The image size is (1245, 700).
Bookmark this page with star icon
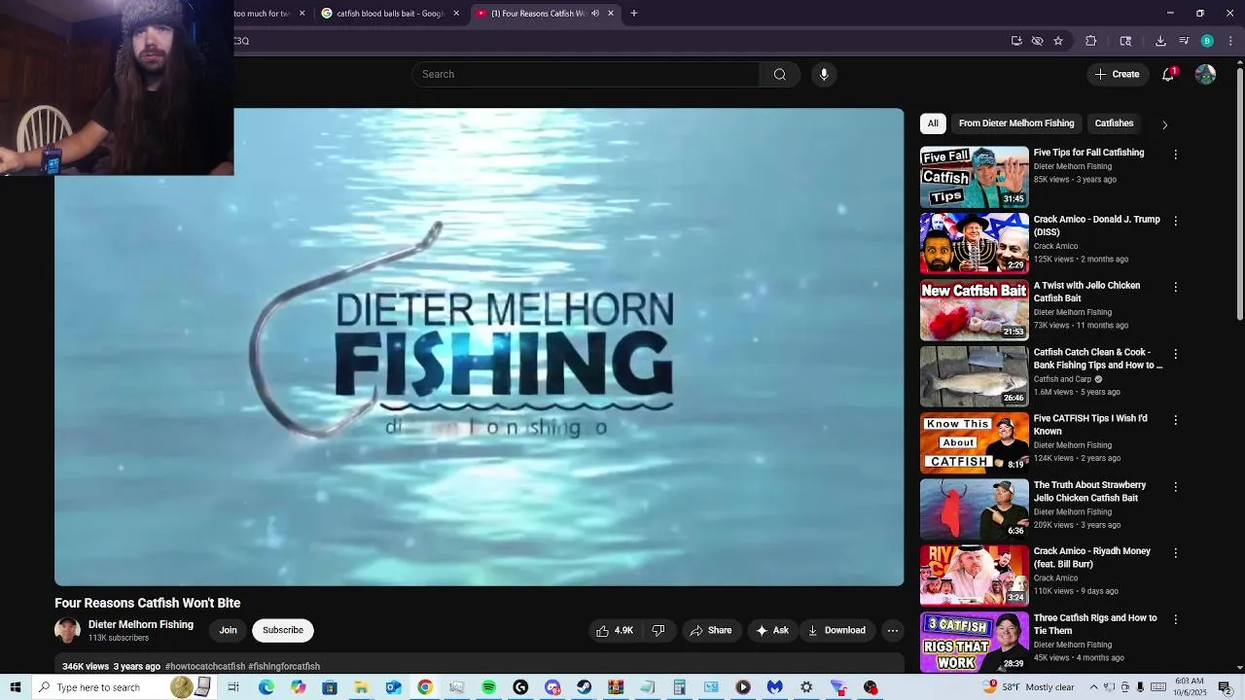click(x=1058, y=41)
